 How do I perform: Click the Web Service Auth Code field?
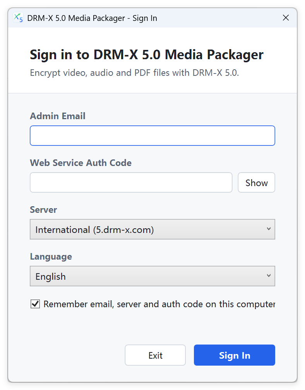coord(131,182)
